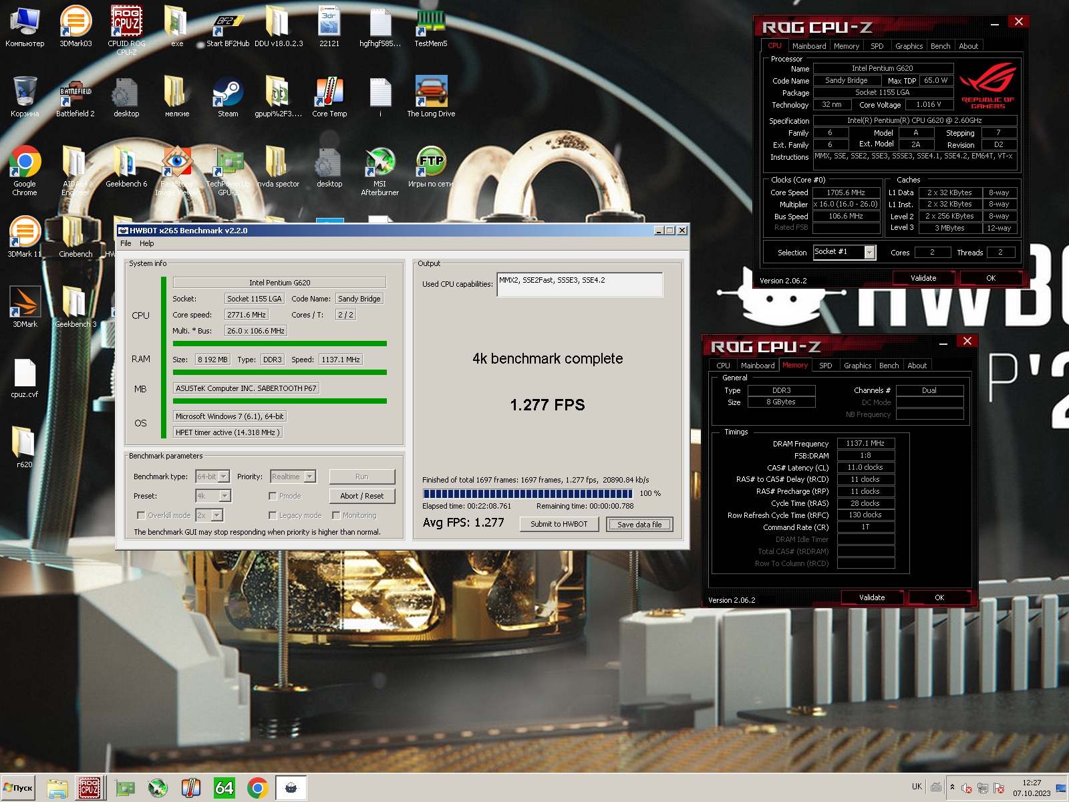Screen dimensions: 1069x802
Task: Click the DRAM Frequency 1137.1 MHz value
Action: click(865, 443)
